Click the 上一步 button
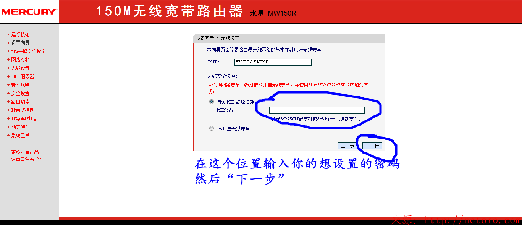 pyautogui.click(x=347, y=146)
